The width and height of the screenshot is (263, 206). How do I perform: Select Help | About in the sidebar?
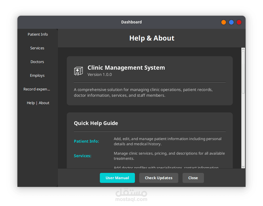tap(38, 103)
